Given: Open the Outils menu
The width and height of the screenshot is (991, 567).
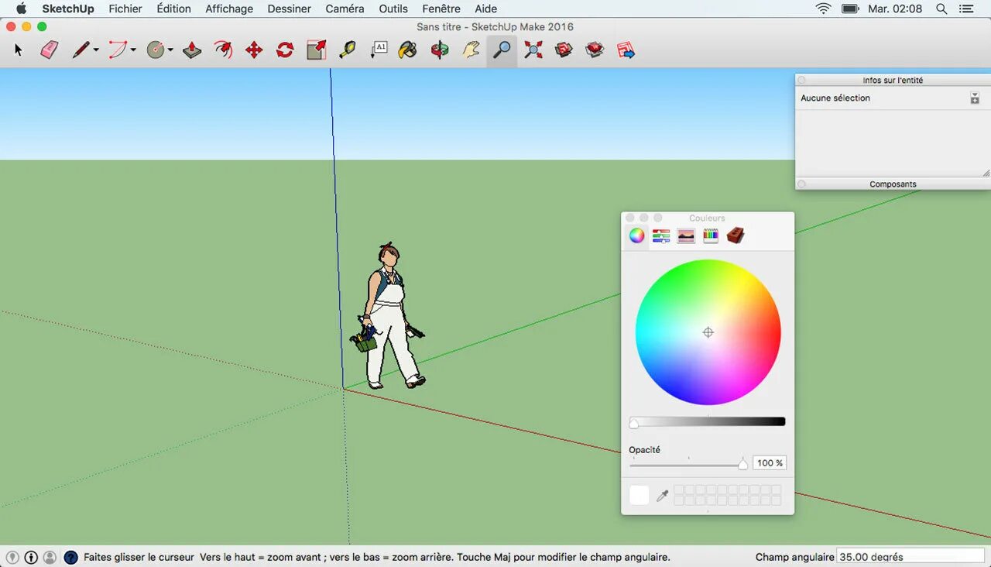Looking at the screenshot, I should (x=393, y=9).
